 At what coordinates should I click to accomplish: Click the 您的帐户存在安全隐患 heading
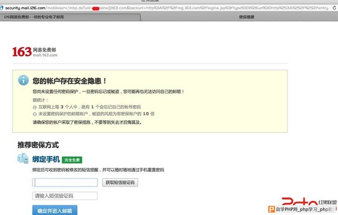point(69,81)
